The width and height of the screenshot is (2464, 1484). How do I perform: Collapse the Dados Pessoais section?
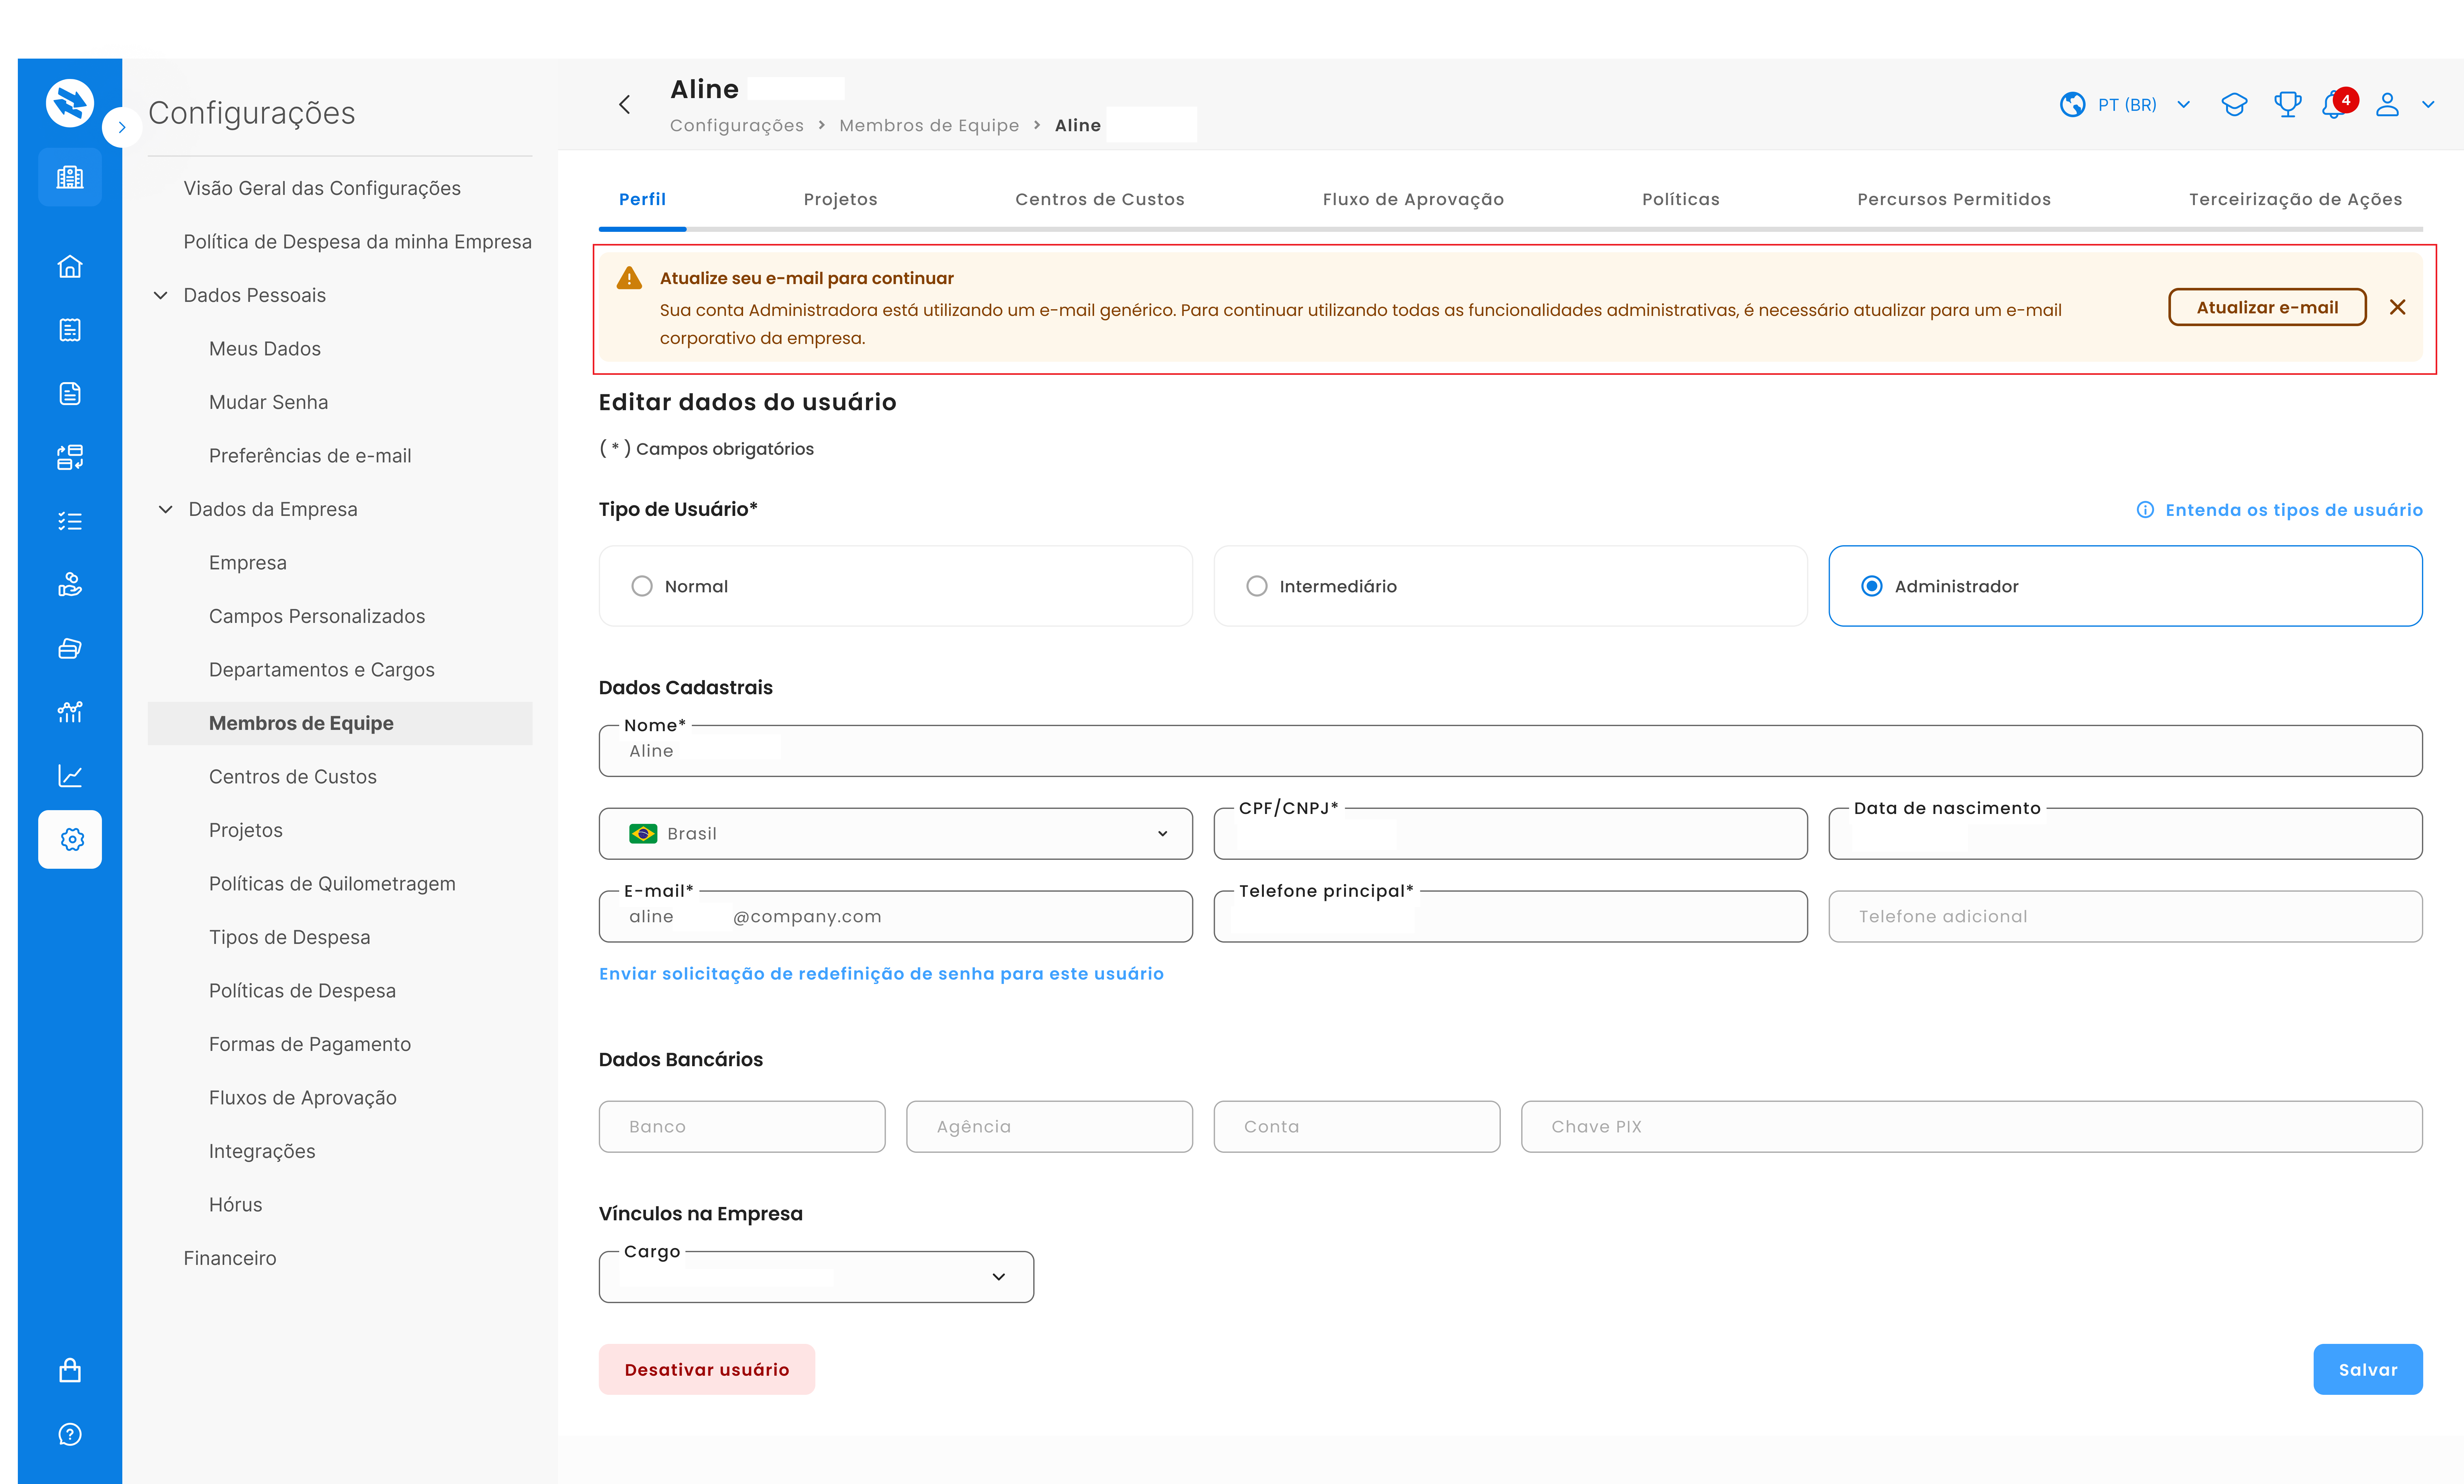[161, 295]
